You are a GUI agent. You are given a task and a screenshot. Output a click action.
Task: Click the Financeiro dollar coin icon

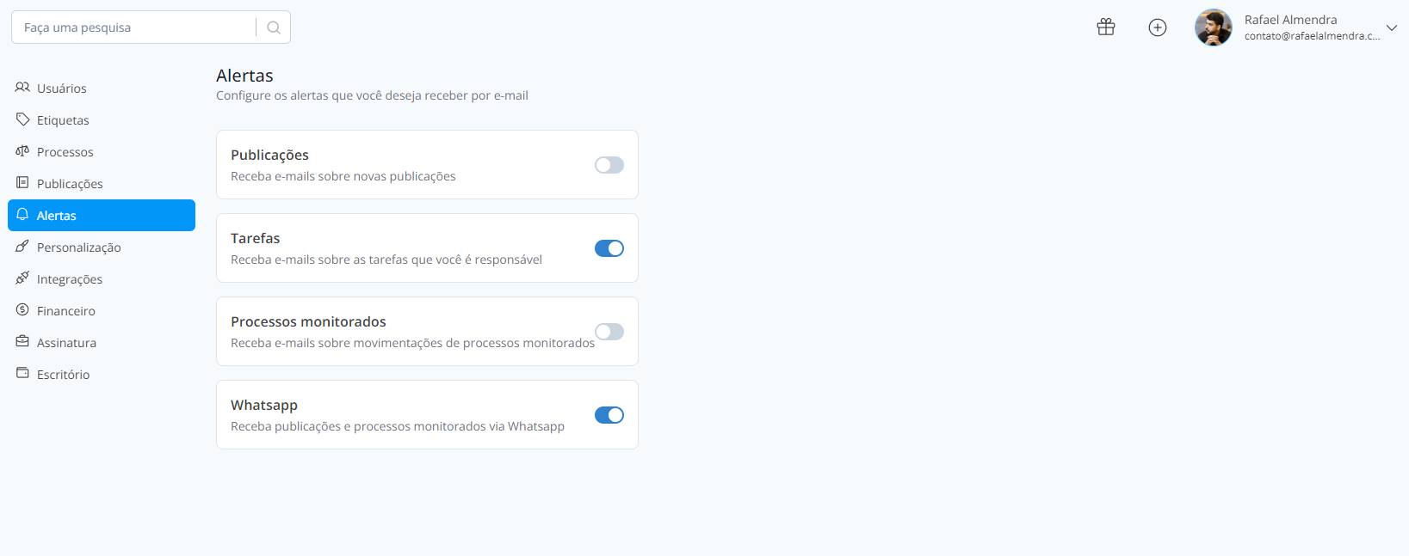[x=22, y=310]
